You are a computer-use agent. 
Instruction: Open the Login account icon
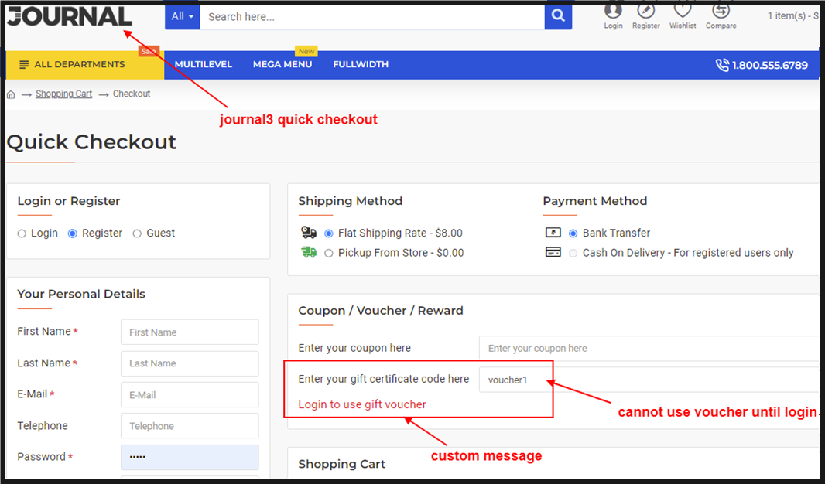coord(613,11)
